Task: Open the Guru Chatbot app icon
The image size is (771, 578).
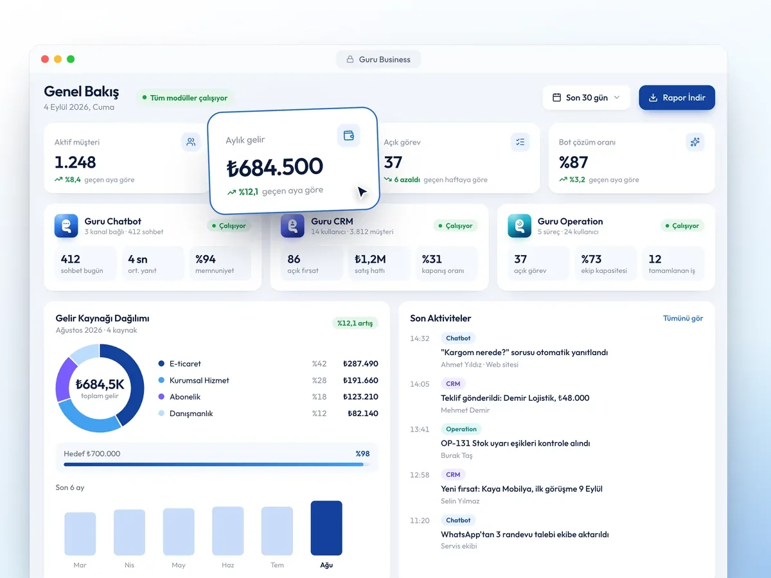Action: (x=66, y=226)
